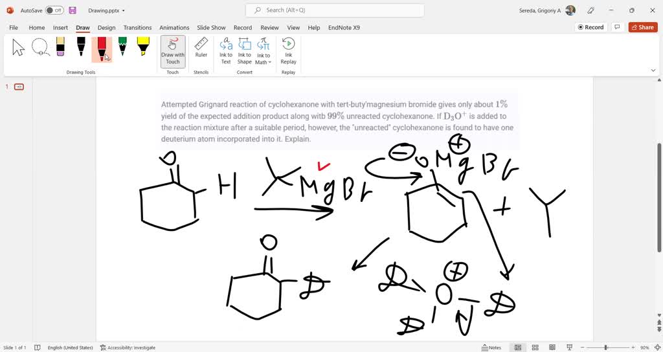Collapse the ribbon with the chevron
663x352 pixels.
653,70
